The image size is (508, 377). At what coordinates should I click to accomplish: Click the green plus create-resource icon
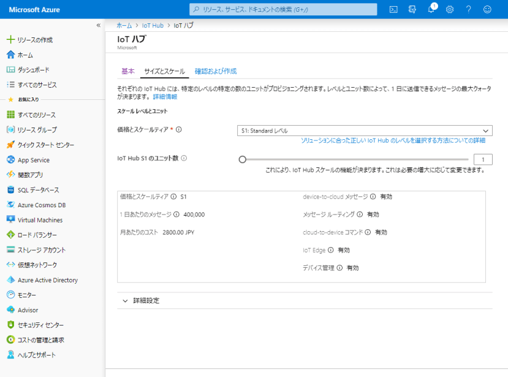click(10, 40)
